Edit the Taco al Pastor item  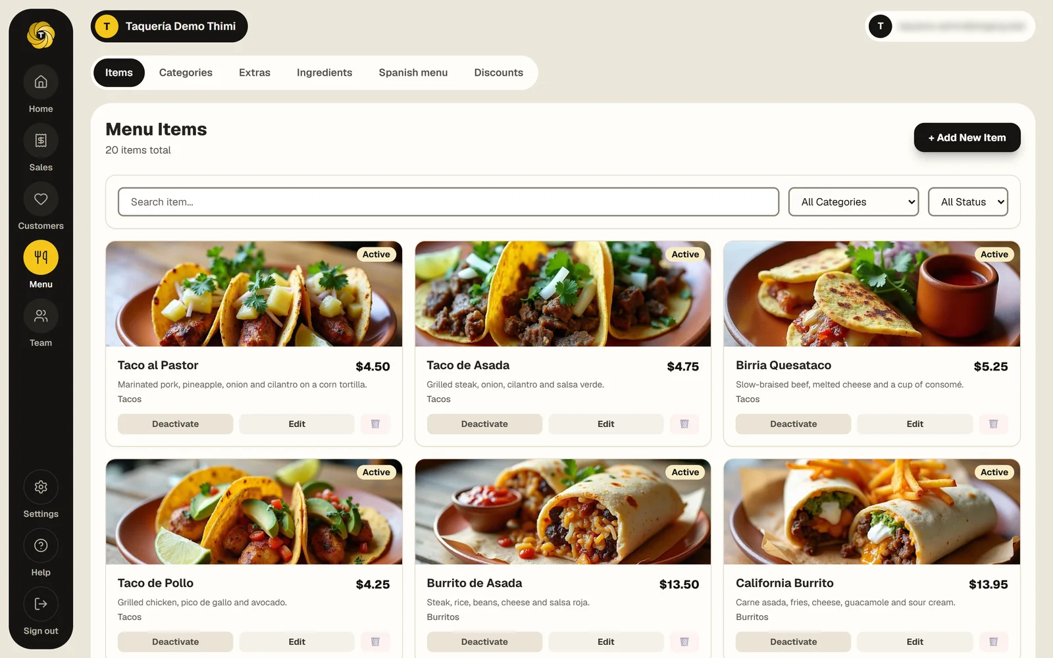(x=297, y=424)
